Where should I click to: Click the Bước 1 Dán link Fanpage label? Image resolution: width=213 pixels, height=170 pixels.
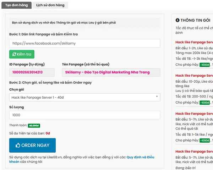[43, 34]
